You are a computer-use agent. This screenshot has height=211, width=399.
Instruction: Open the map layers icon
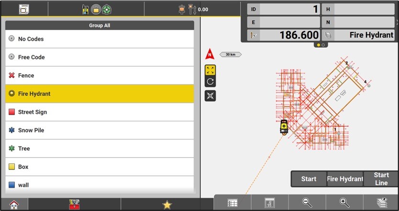[381, 203]
